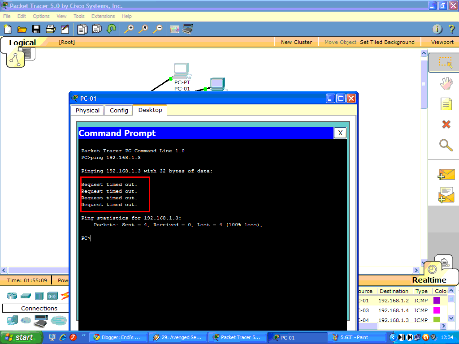Open the Options menu

coord(41,16)
